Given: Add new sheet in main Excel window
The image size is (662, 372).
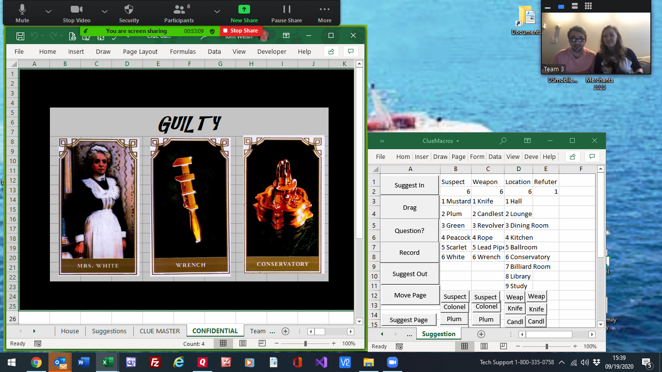Looking at the screenshot, I should point(285,331).
